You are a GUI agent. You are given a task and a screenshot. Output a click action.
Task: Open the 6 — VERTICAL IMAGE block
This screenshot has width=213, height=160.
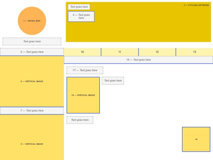click(x=32, y=81)
